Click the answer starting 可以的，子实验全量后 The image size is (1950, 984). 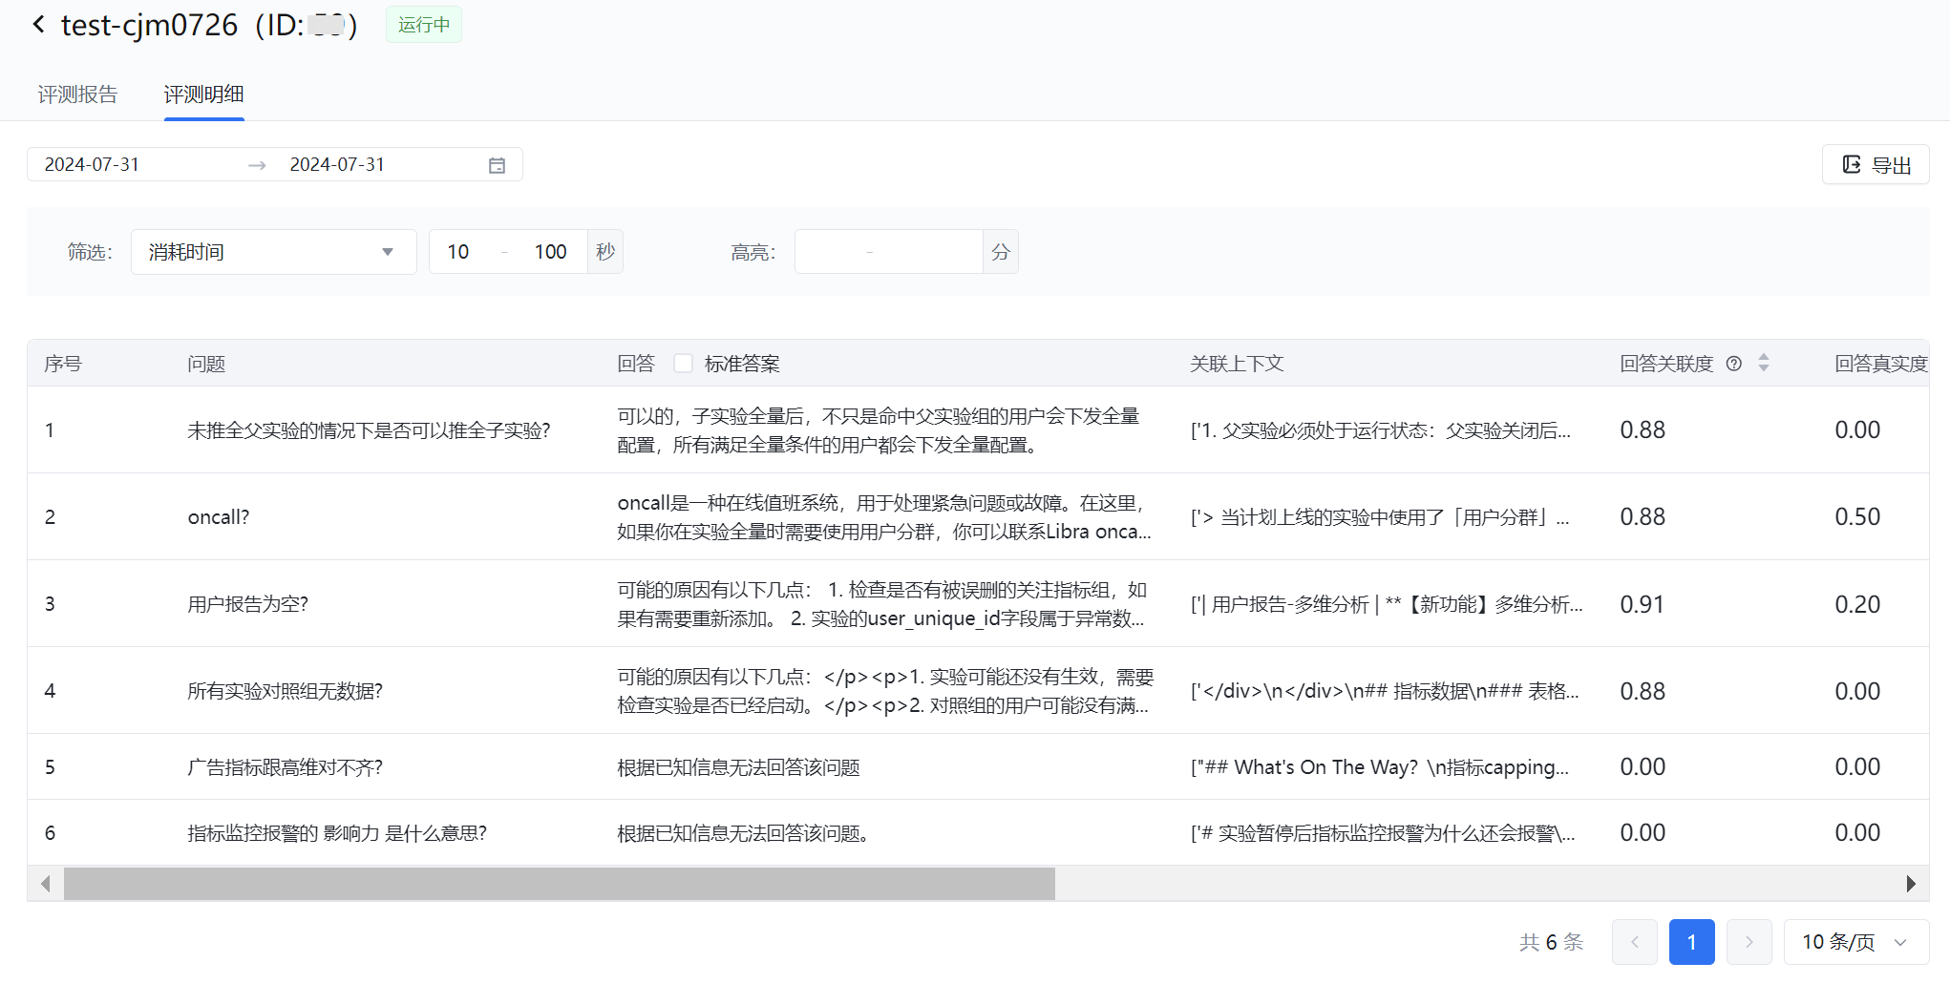pos(879,430)
